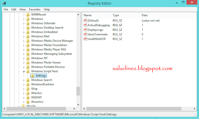The image size is (199, 119).
Task: Open the Edit menu
Action: click(x=14, y=9)
